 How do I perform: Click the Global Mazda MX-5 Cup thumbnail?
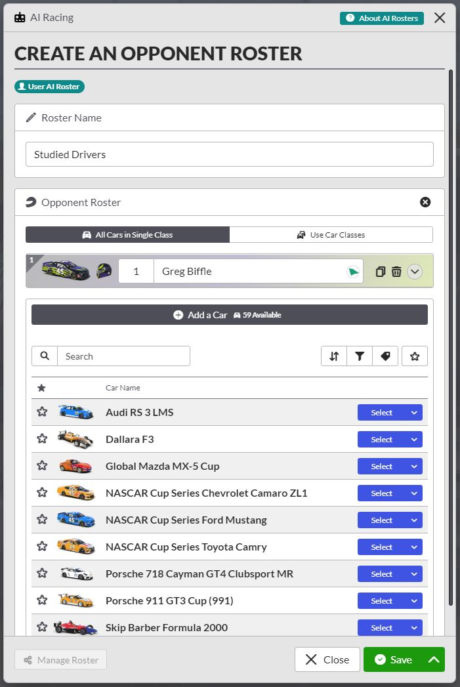pos(75,466)
